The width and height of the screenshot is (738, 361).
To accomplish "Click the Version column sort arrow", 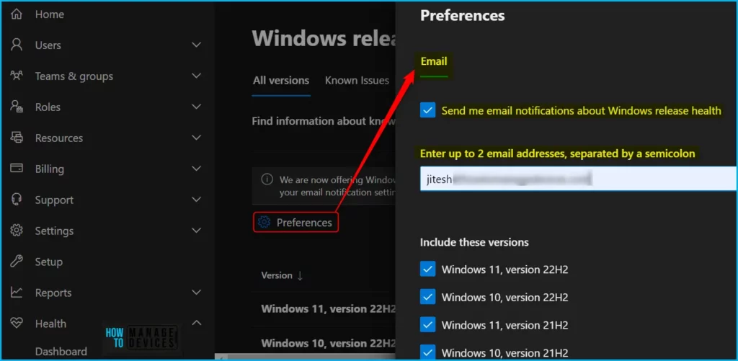I will pos(300,276).
